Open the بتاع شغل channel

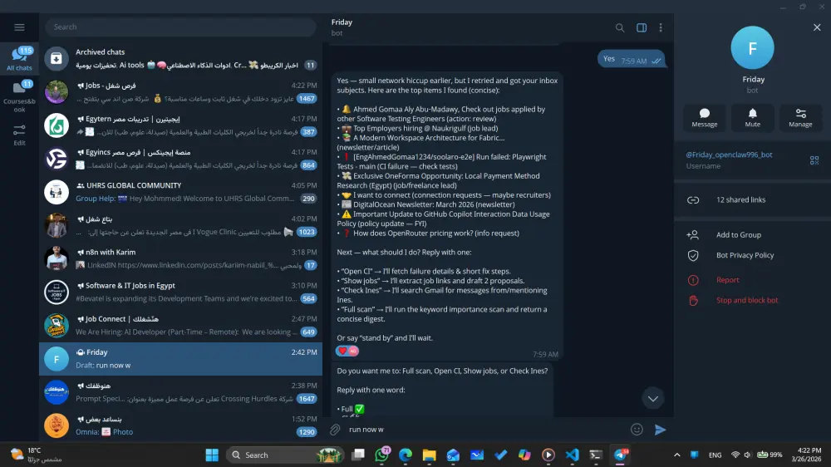point(180,225)
